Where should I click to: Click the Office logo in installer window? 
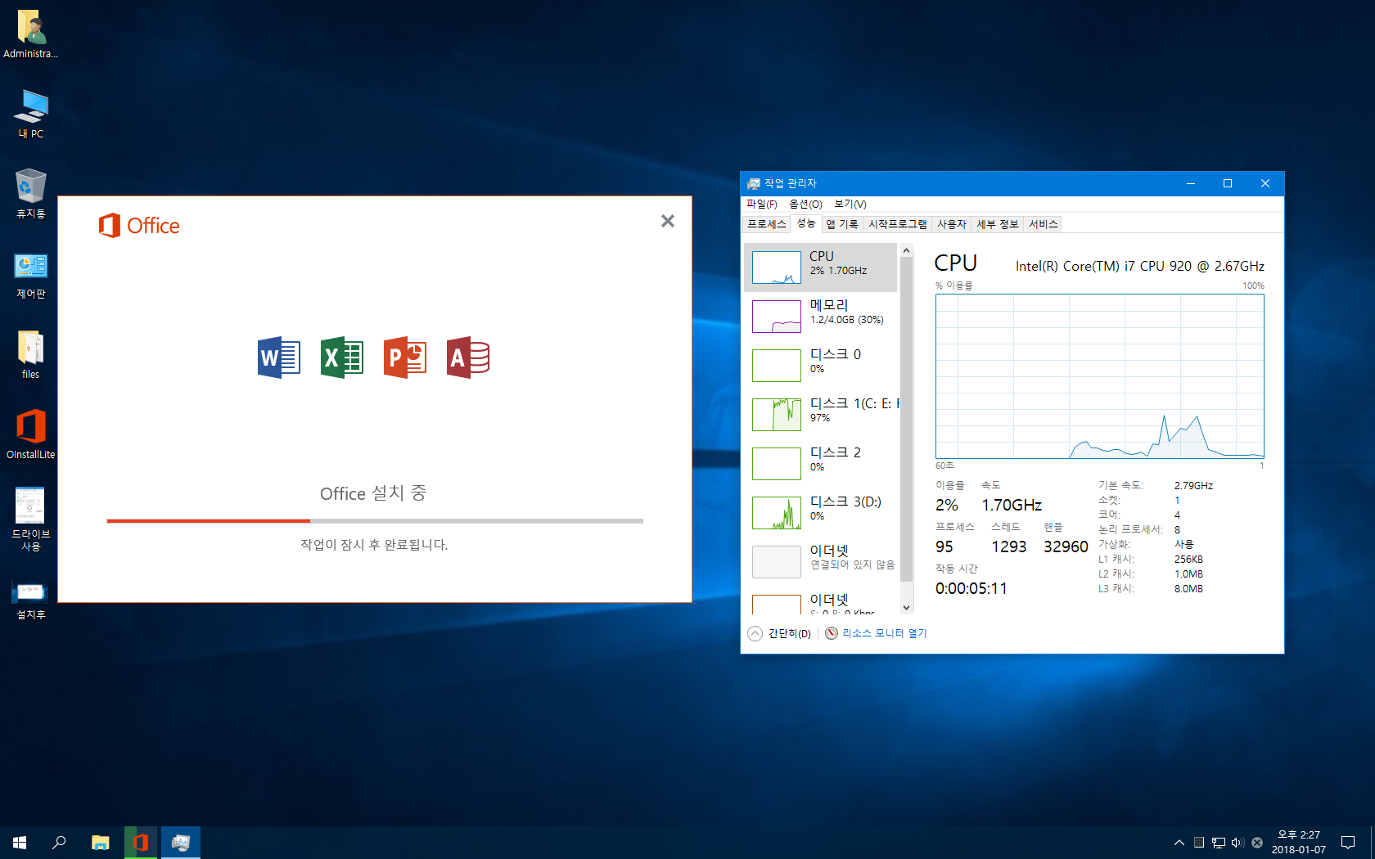[139, 226]
